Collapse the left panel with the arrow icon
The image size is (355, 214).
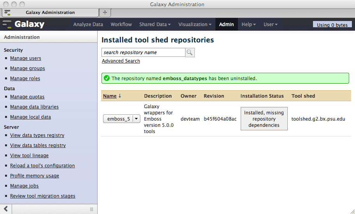pos(6,209)
